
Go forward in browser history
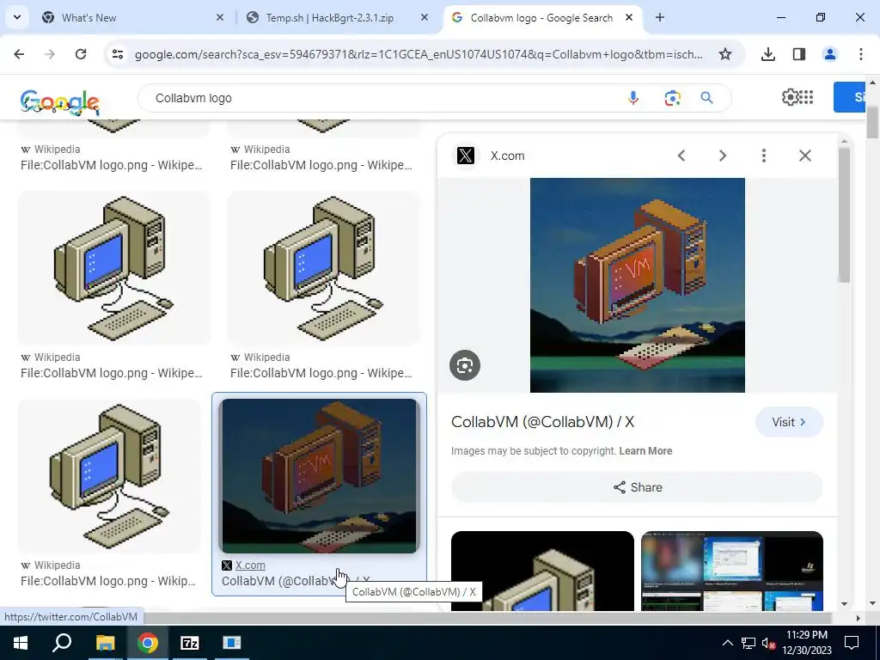pos(50,54)
